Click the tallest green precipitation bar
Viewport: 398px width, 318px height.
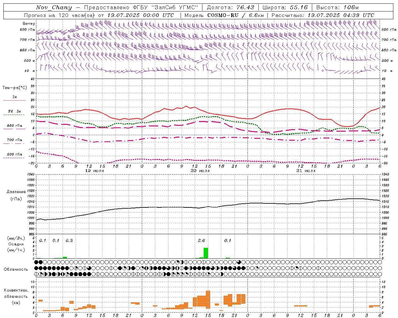pyautogui.click(x=206, y=253)
